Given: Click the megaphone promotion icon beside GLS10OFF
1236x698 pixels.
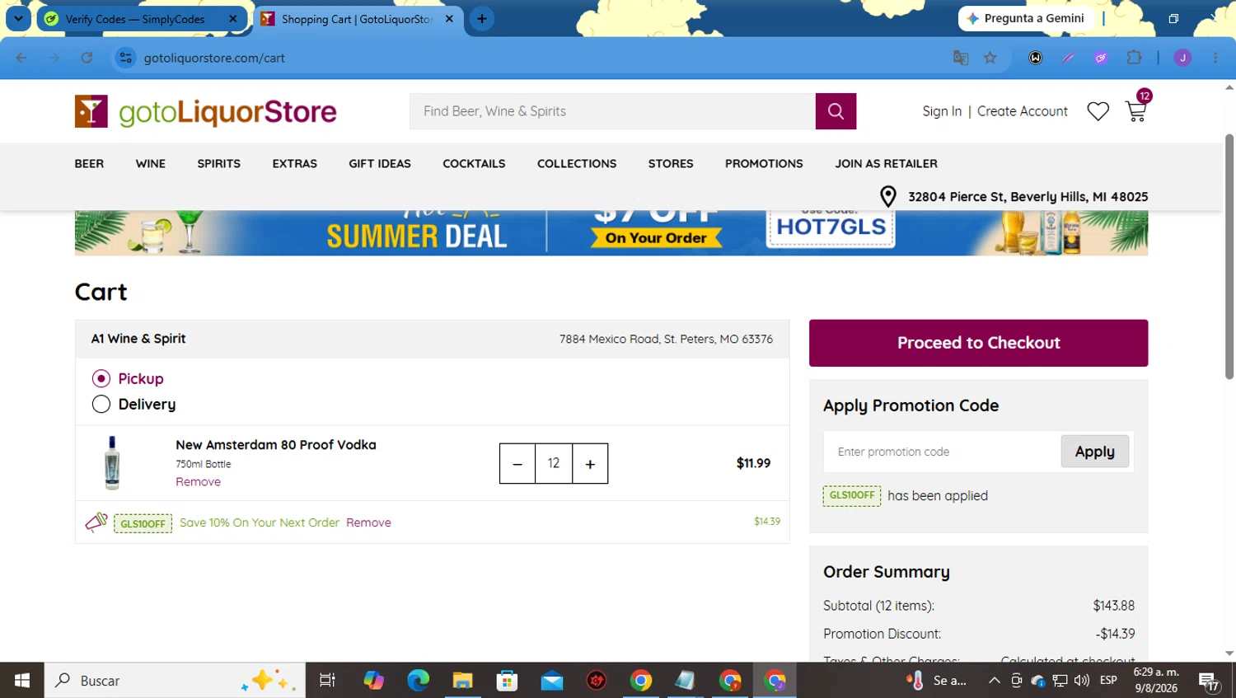Looking at the screenshot, I should 96,522.
